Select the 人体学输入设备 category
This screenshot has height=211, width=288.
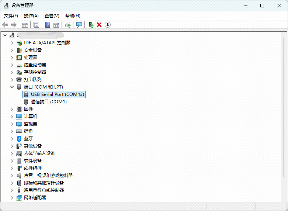click(39, 153)
